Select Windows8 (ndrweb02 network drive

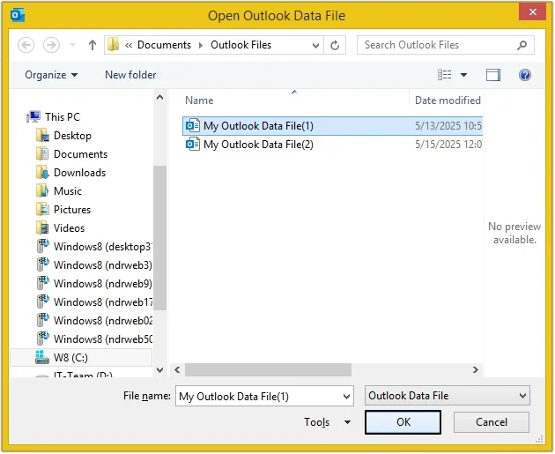(x=103, y=321)
